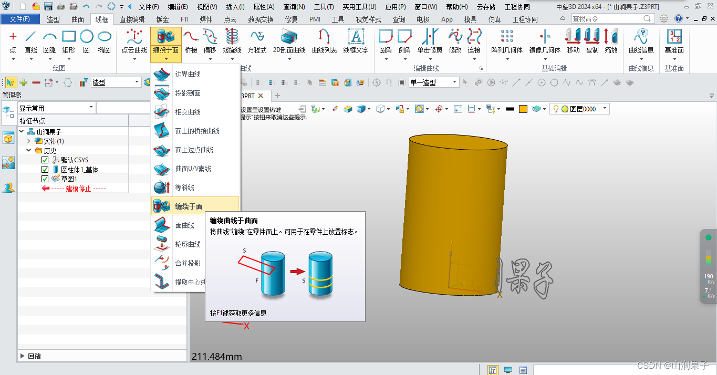The height and width of the screenshot is (375, 717).
Task: Switch to the 造型 ribbon tab
Action: point(53,19)
